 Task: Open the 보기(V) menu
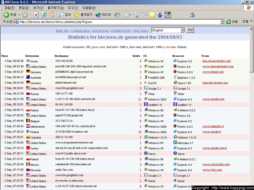(x=38, y=8)
